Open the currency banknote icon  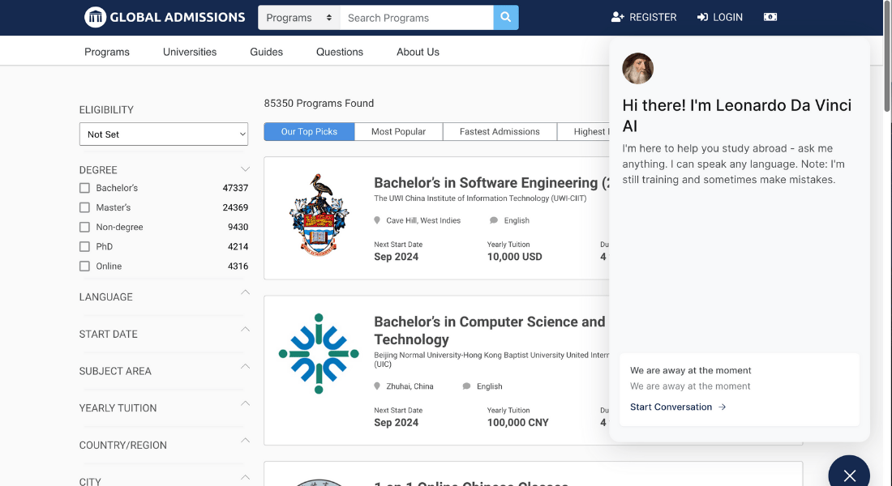(x=770, y=17)
